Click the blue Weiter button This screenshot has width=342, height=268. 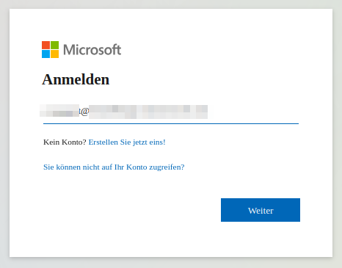click(261, 210)
